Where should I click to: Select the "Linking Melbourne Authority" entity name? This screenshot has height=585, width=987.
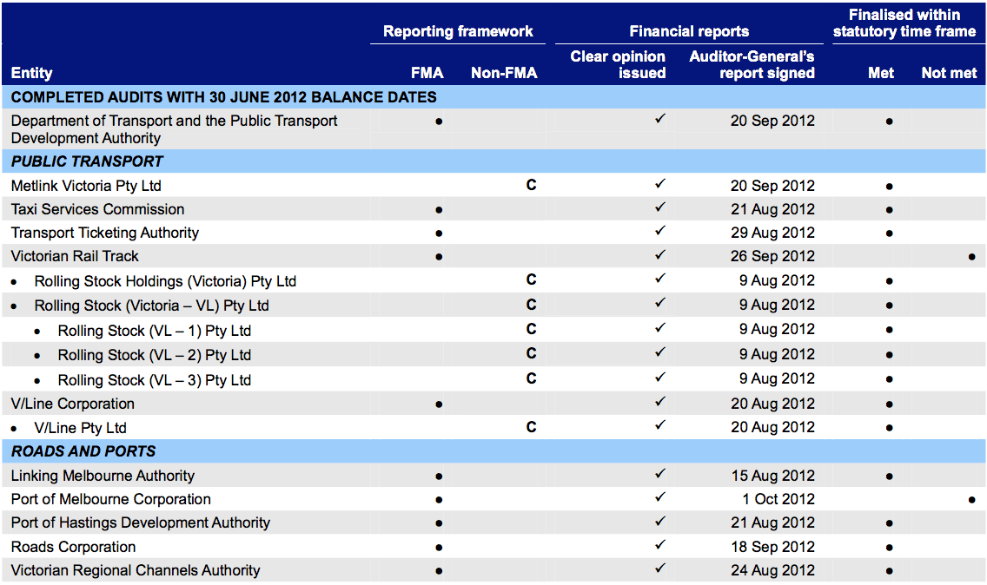pos(103,477)
